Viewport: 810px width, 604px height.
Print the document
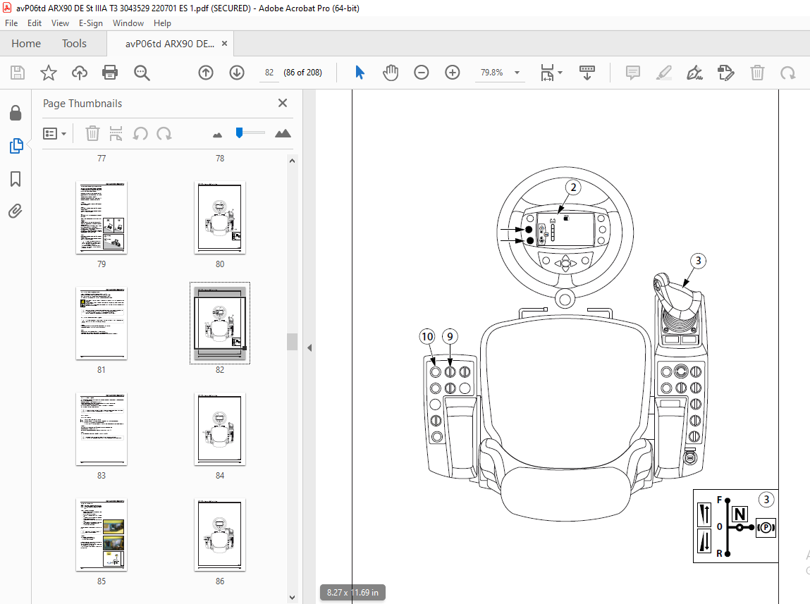click(x=110, y=73)
